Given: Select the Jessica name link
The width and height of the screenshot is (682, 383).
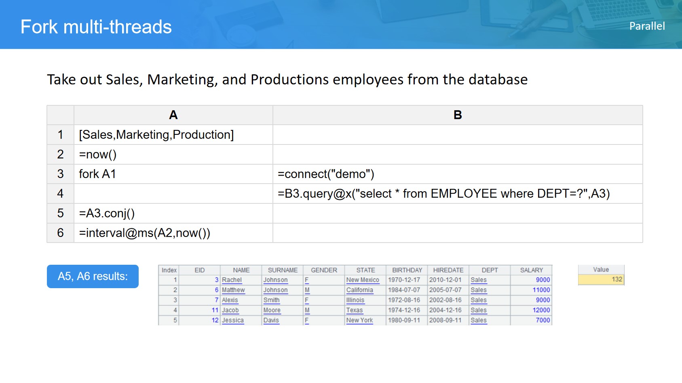Looking at the screenshot, I should (x=233, y=320).
